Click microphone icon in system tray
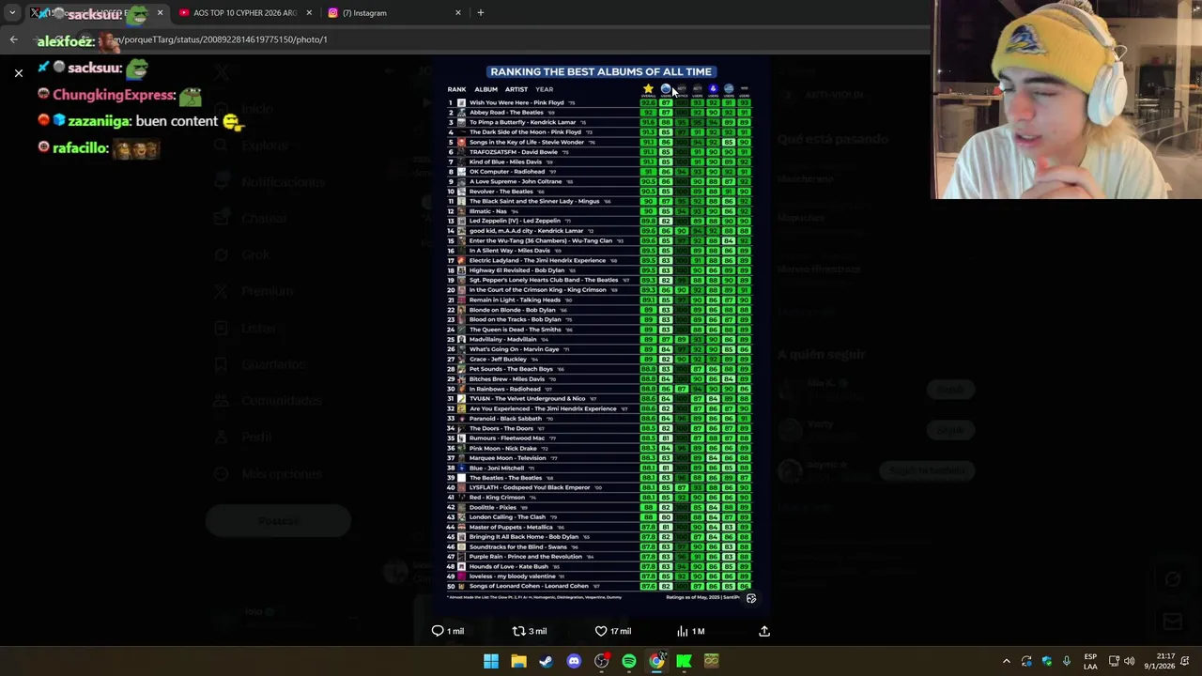This screenshot has height=676, width=1202. pyautogui.click(x=1067, y=661)
